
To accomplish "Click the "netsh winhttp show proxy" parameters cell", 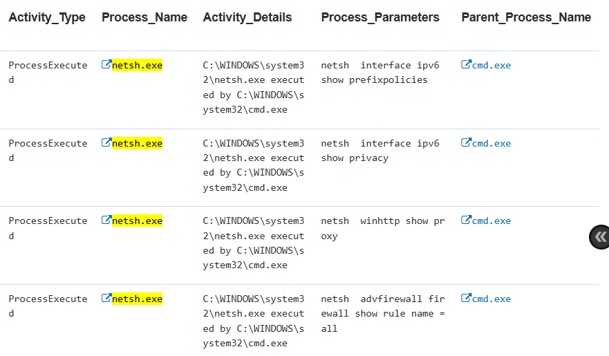I will tap(383, 228).
